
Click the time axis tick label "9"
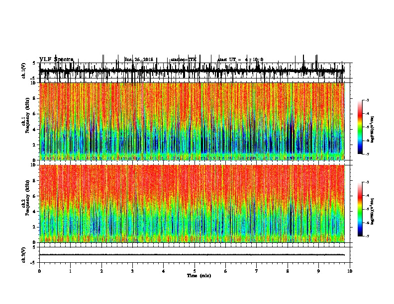click(x=318, y=271)
